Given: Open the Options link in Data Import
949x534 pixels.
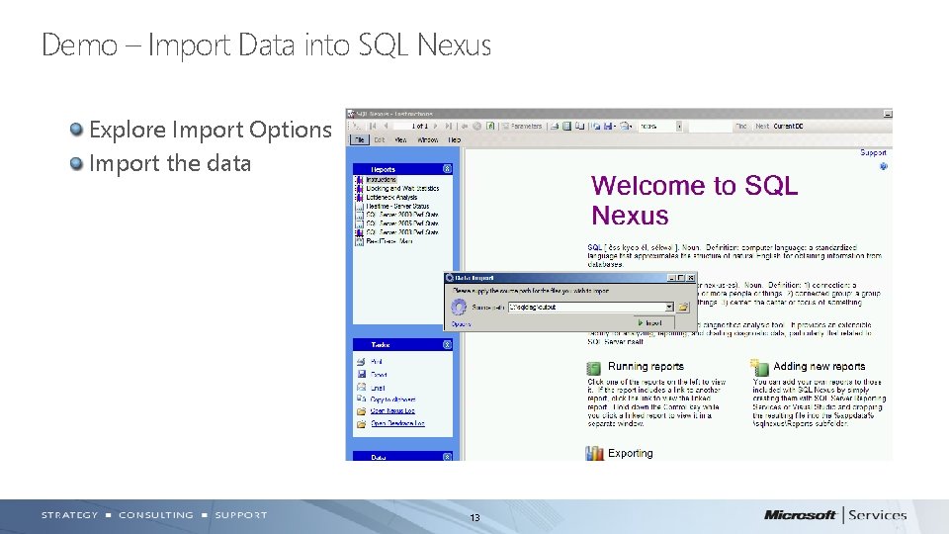Looking at the screenshot, I should [462, 324].
